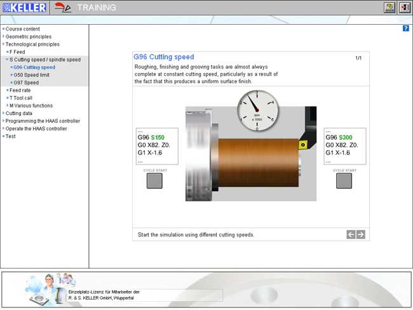
Task: Click the G96 S300 code box
Action: pos(345,146)
